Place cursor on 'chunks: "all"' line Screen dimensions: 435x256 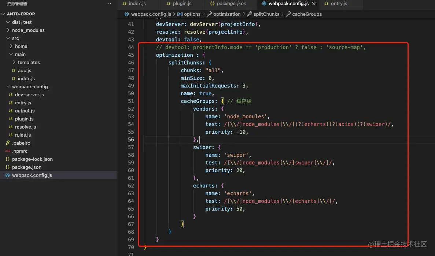[202, 70]
